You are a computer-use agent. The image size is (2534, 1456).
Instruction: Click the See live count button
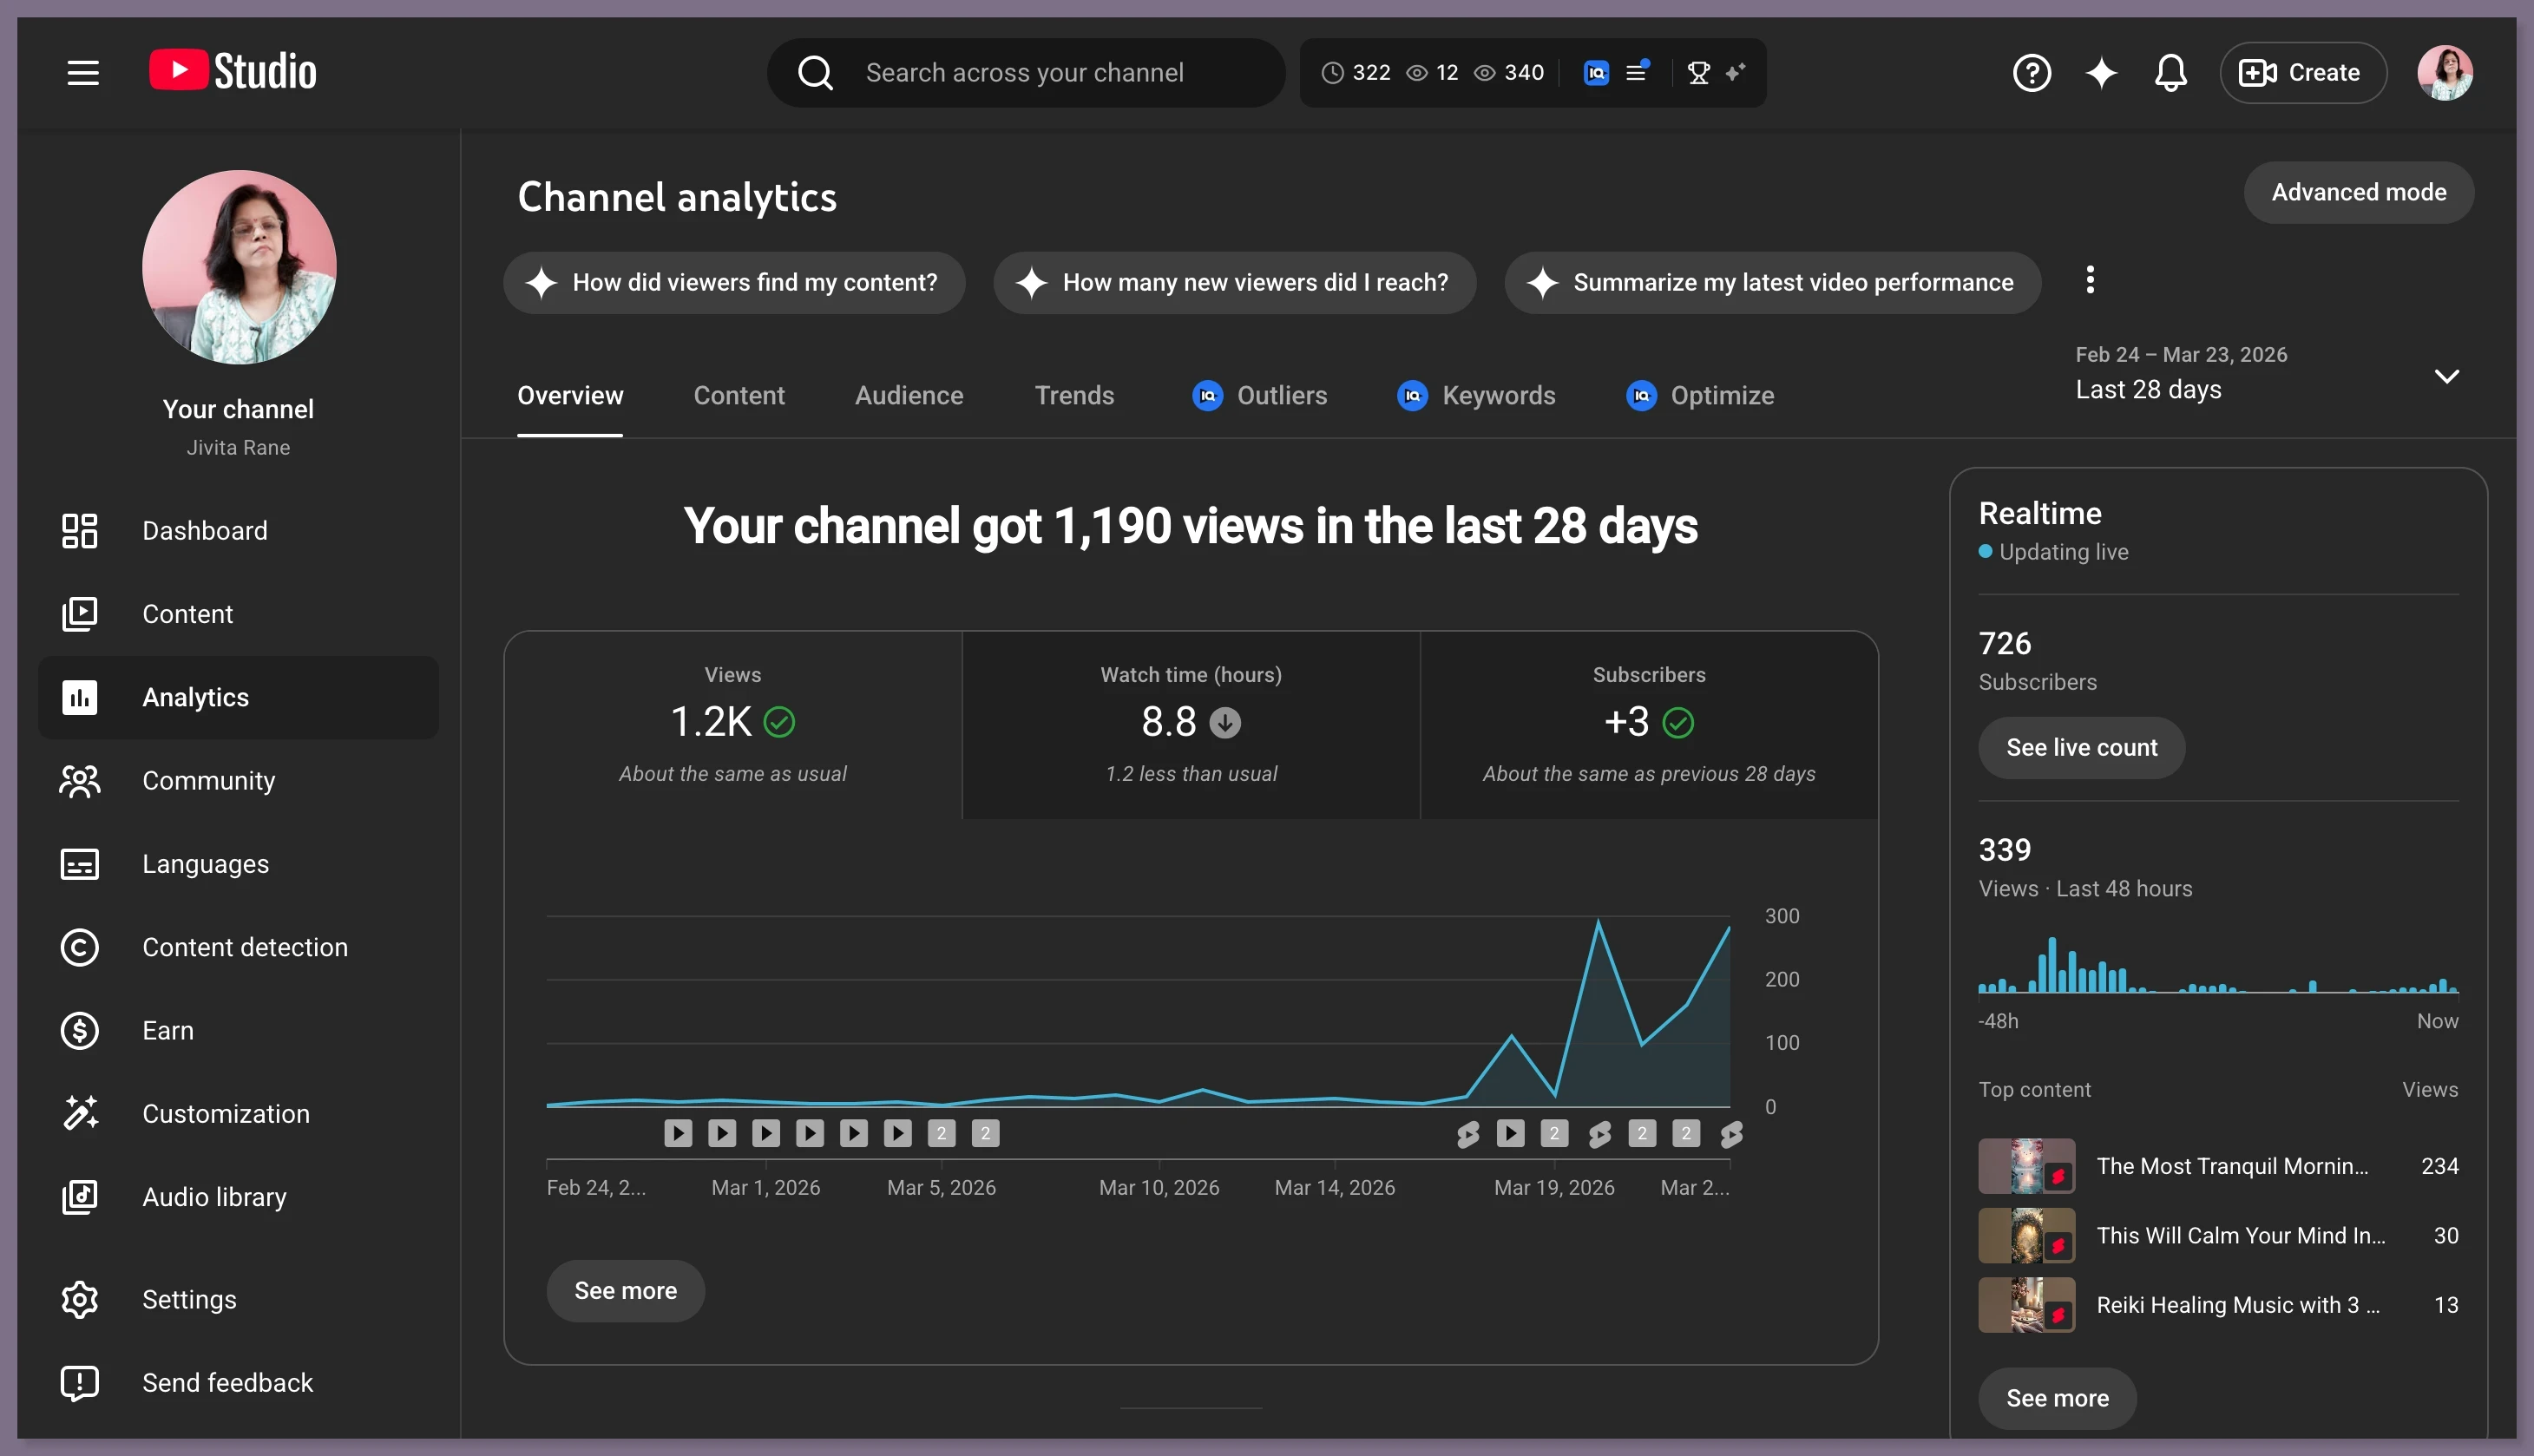pos(2081,748)
